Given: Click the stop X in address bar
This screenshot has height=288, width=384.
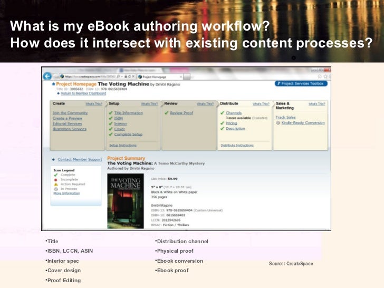Looking at the screenshot, I should (133, 76).
